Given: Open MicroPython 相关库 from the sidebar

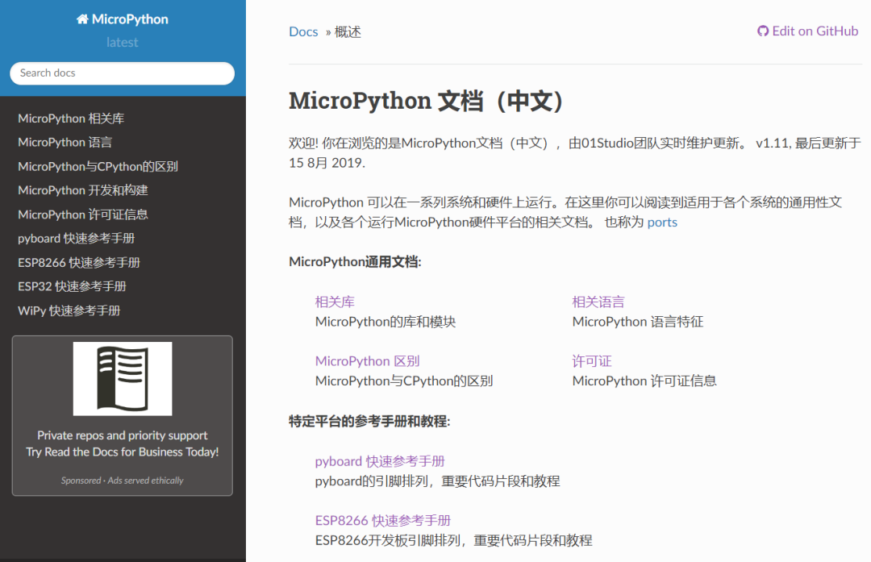Looking at the screenshot, I should pyautogui.click(x=71, y=118).
